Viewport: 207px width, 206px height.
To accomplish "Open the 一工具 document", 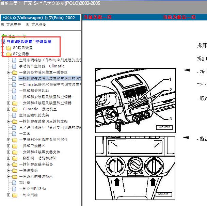I will pyautogui.click(x=25, y=133).
